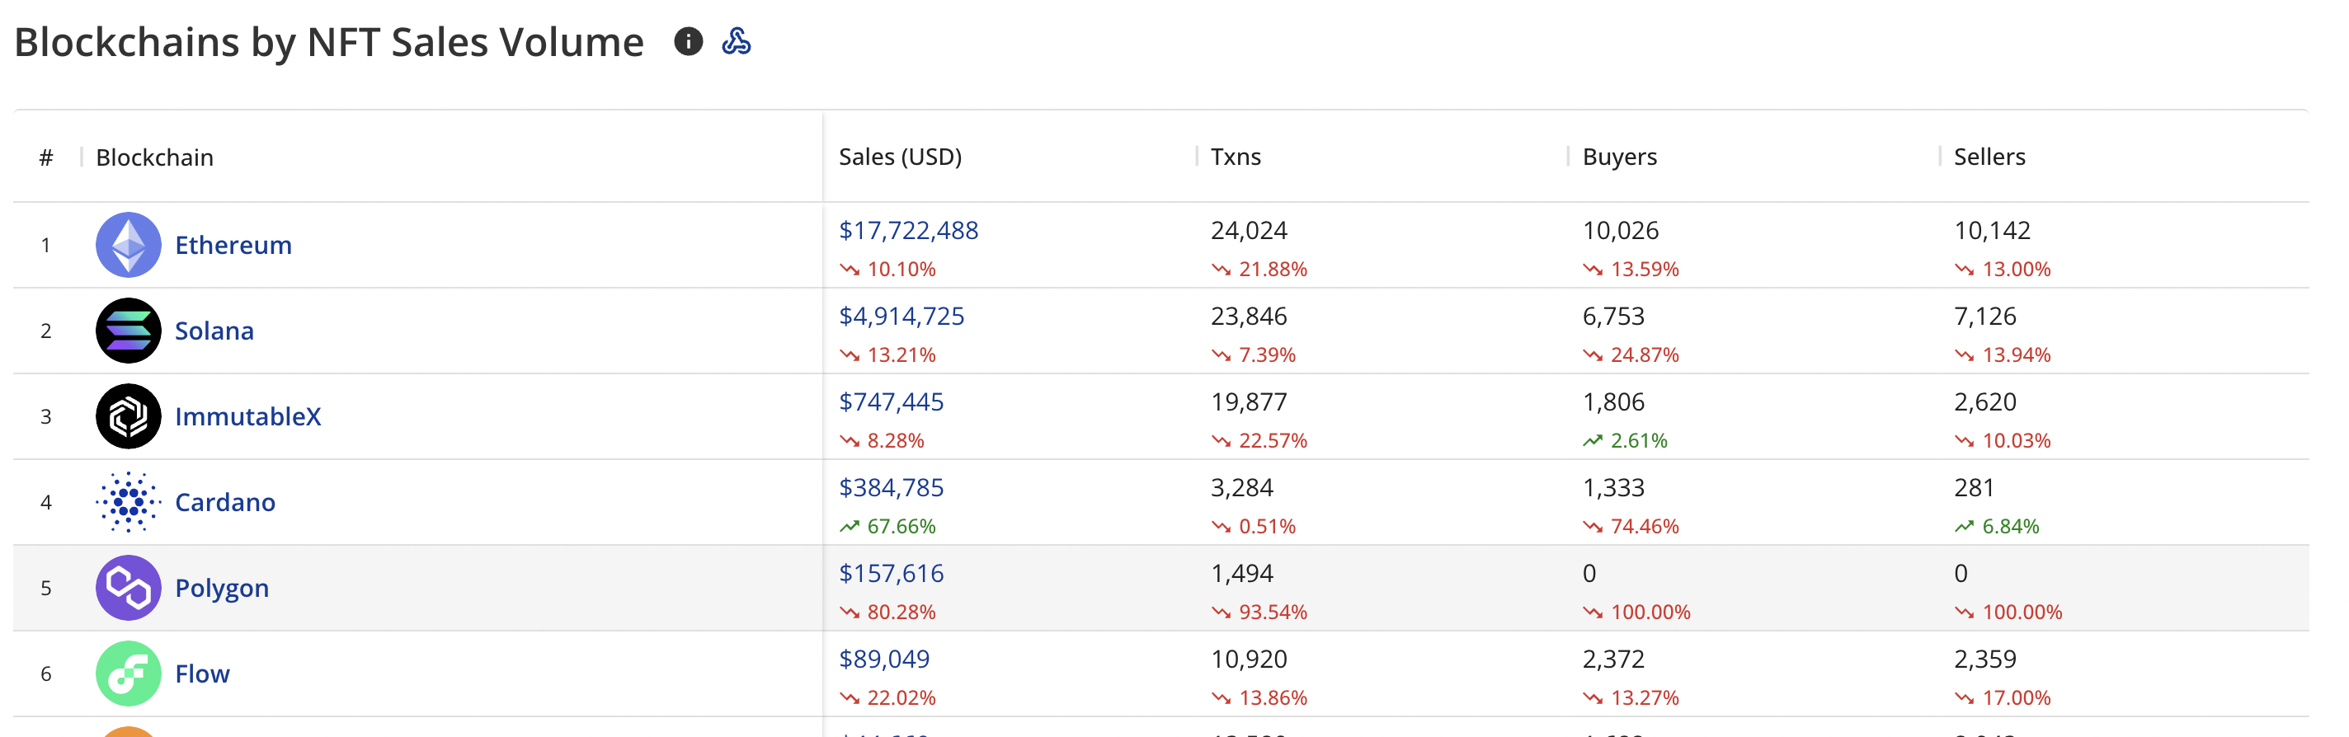Sort by Sales (USD) column header
This screenshot has height=737, width=2349.
point(900,157)
